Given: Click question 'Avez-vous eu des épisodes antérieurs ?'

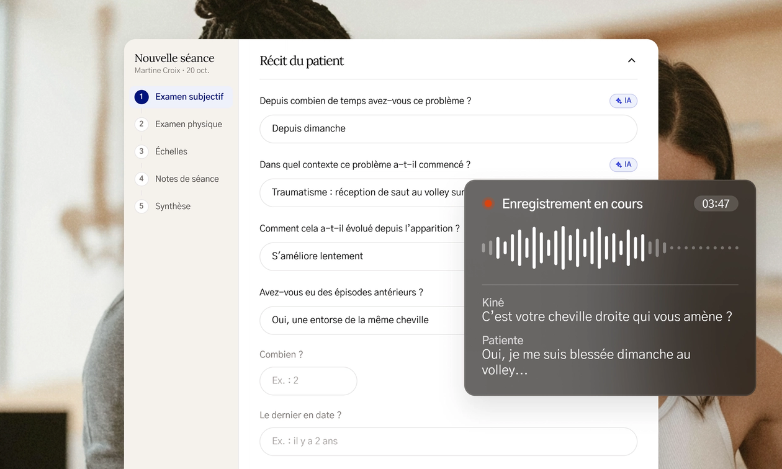Looking at the screenshot, I should [341, 292].
